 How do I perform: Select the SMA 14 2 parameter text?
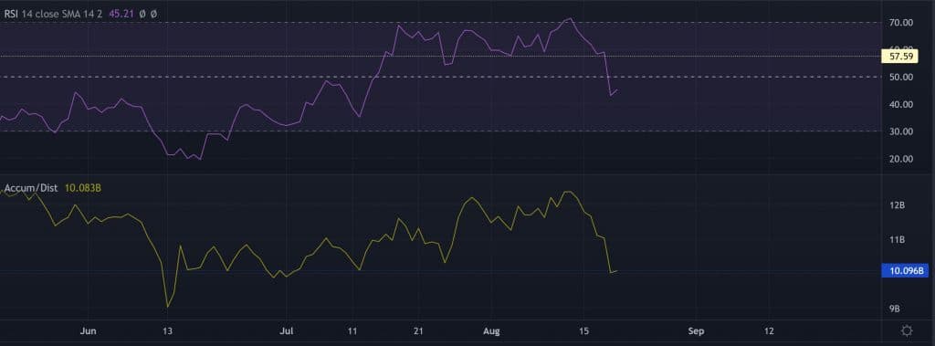click(x=82, y=13)
